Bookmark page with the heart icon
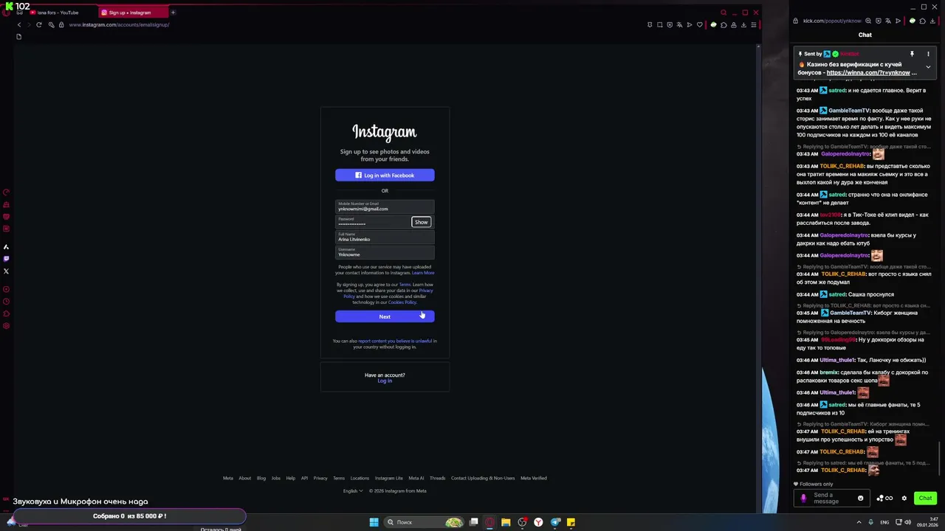This screenshot has width=945, height=531. click(x=700, y=24)
